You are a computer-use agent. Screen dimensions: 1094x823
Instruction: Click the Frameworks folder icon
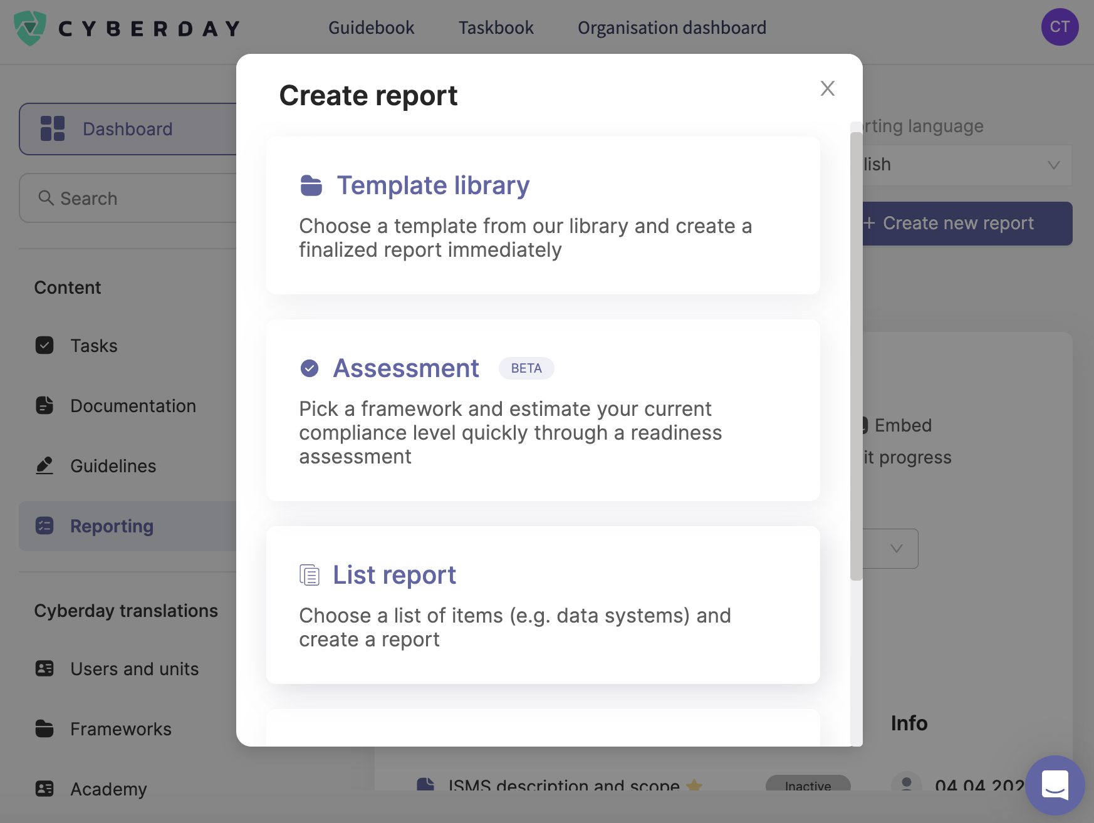(x=44, y=728)
